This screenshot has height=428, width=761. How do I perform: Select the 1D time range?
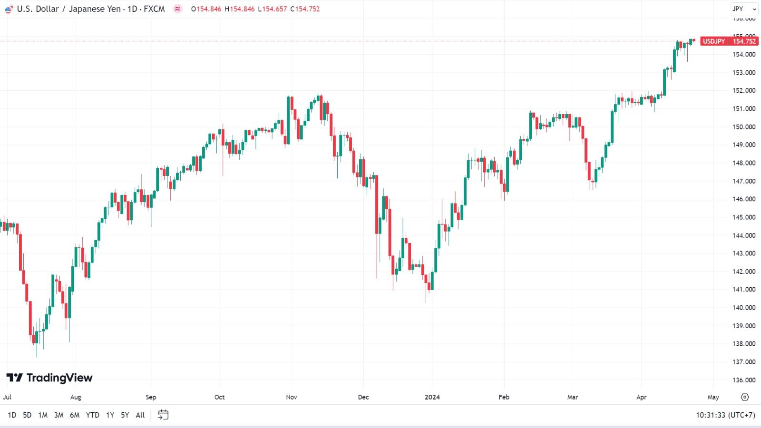coord(12,415)
